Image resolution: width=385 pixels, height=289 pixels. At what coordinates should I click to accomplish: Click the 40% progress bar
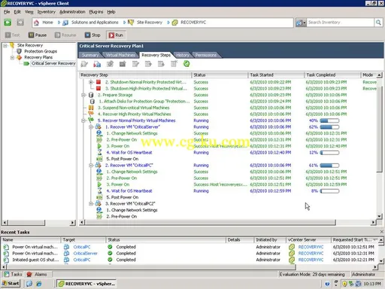click(x=329, y=120)
